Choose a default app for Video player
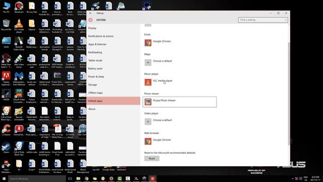323x182 pixels. point(180,122)
